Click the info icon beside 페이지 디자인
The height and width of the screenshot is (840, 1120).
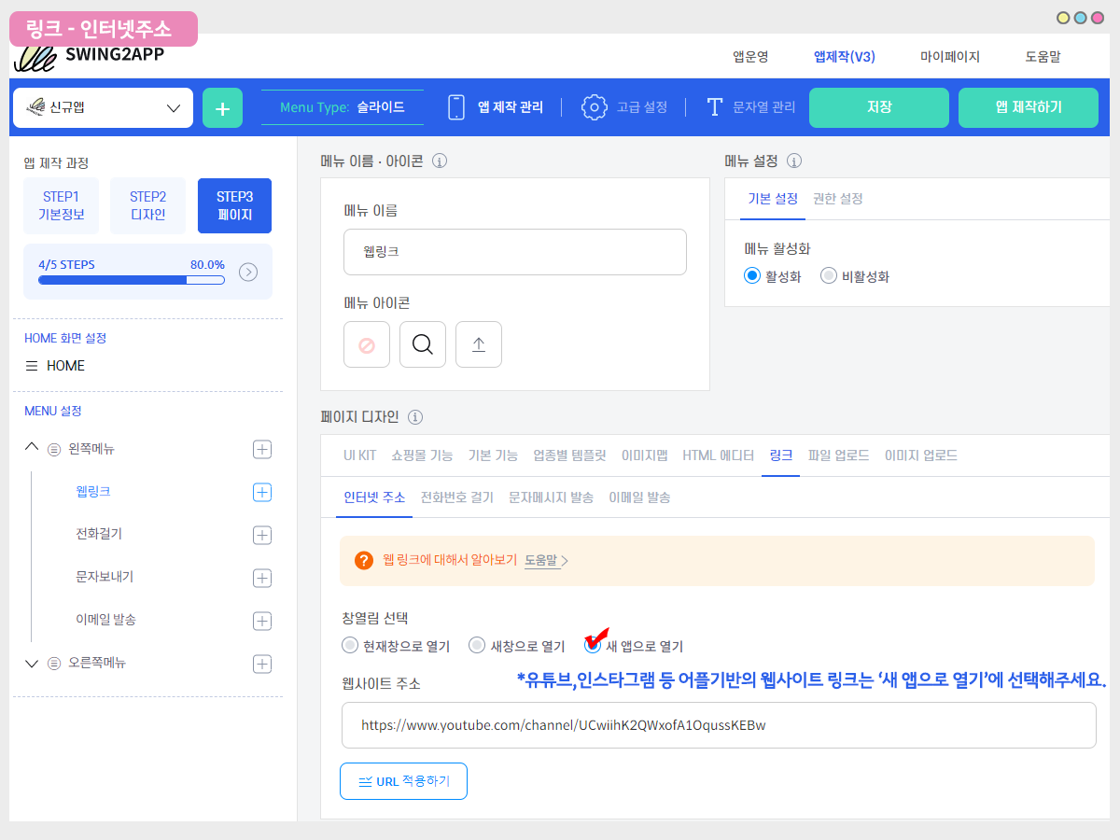click(415, 417)
